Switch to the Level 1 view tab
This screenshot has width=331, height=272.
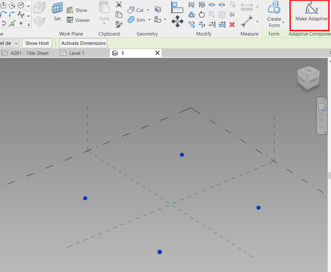tap(72, 53)
